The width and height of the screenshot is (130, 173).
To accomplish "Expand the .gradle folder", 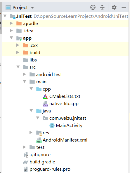I will (x=11, y=23).
